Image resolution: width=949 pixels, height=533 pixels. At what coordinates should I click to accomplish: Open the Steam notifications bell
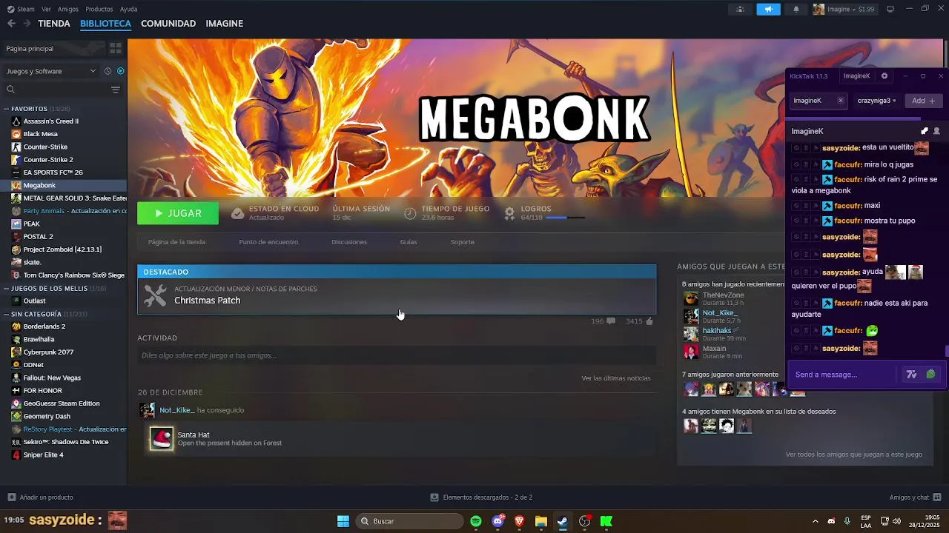(796, 9)
